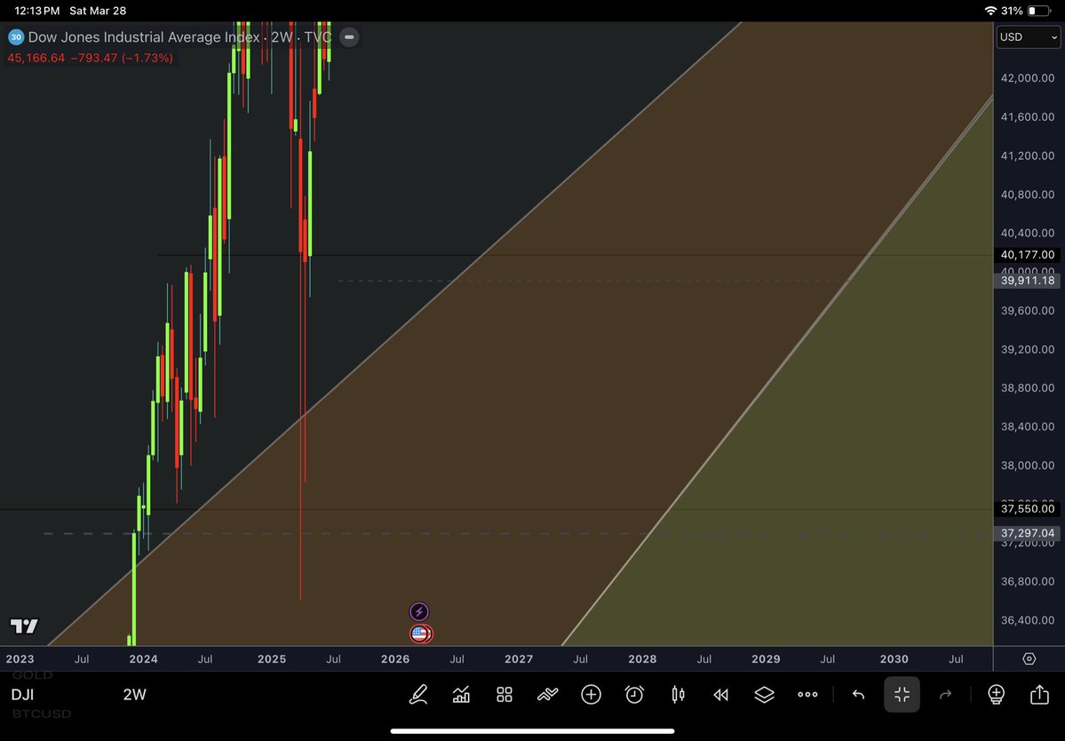Open the Indicators panel icon
This screenshot has height=741, width=1065.
461,694
